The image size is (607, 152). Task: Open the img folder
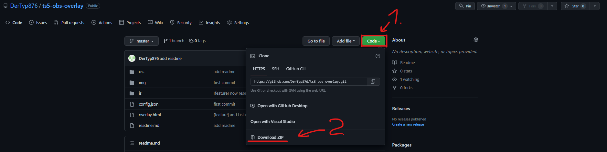[142, 83]
